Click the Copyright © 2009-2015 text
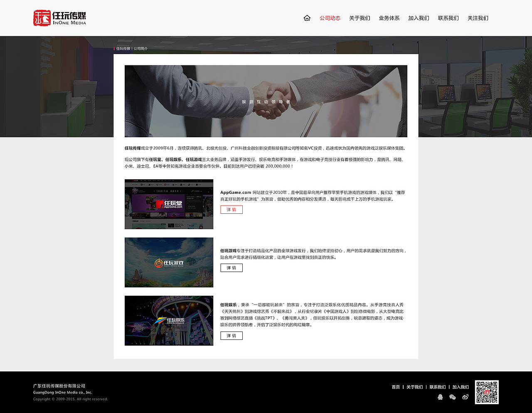532x413 pixels. [x=71, y=399]
